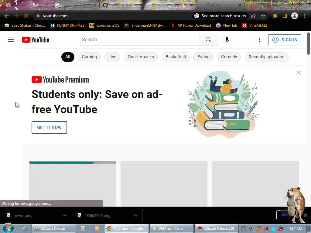Stop loading the page
The width and height of the screenshot is (311, 233).
click(26, 16)
